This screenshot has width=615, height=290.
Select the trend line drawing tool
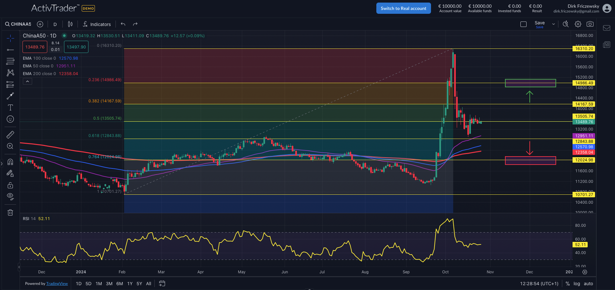(x=10, y=50)
